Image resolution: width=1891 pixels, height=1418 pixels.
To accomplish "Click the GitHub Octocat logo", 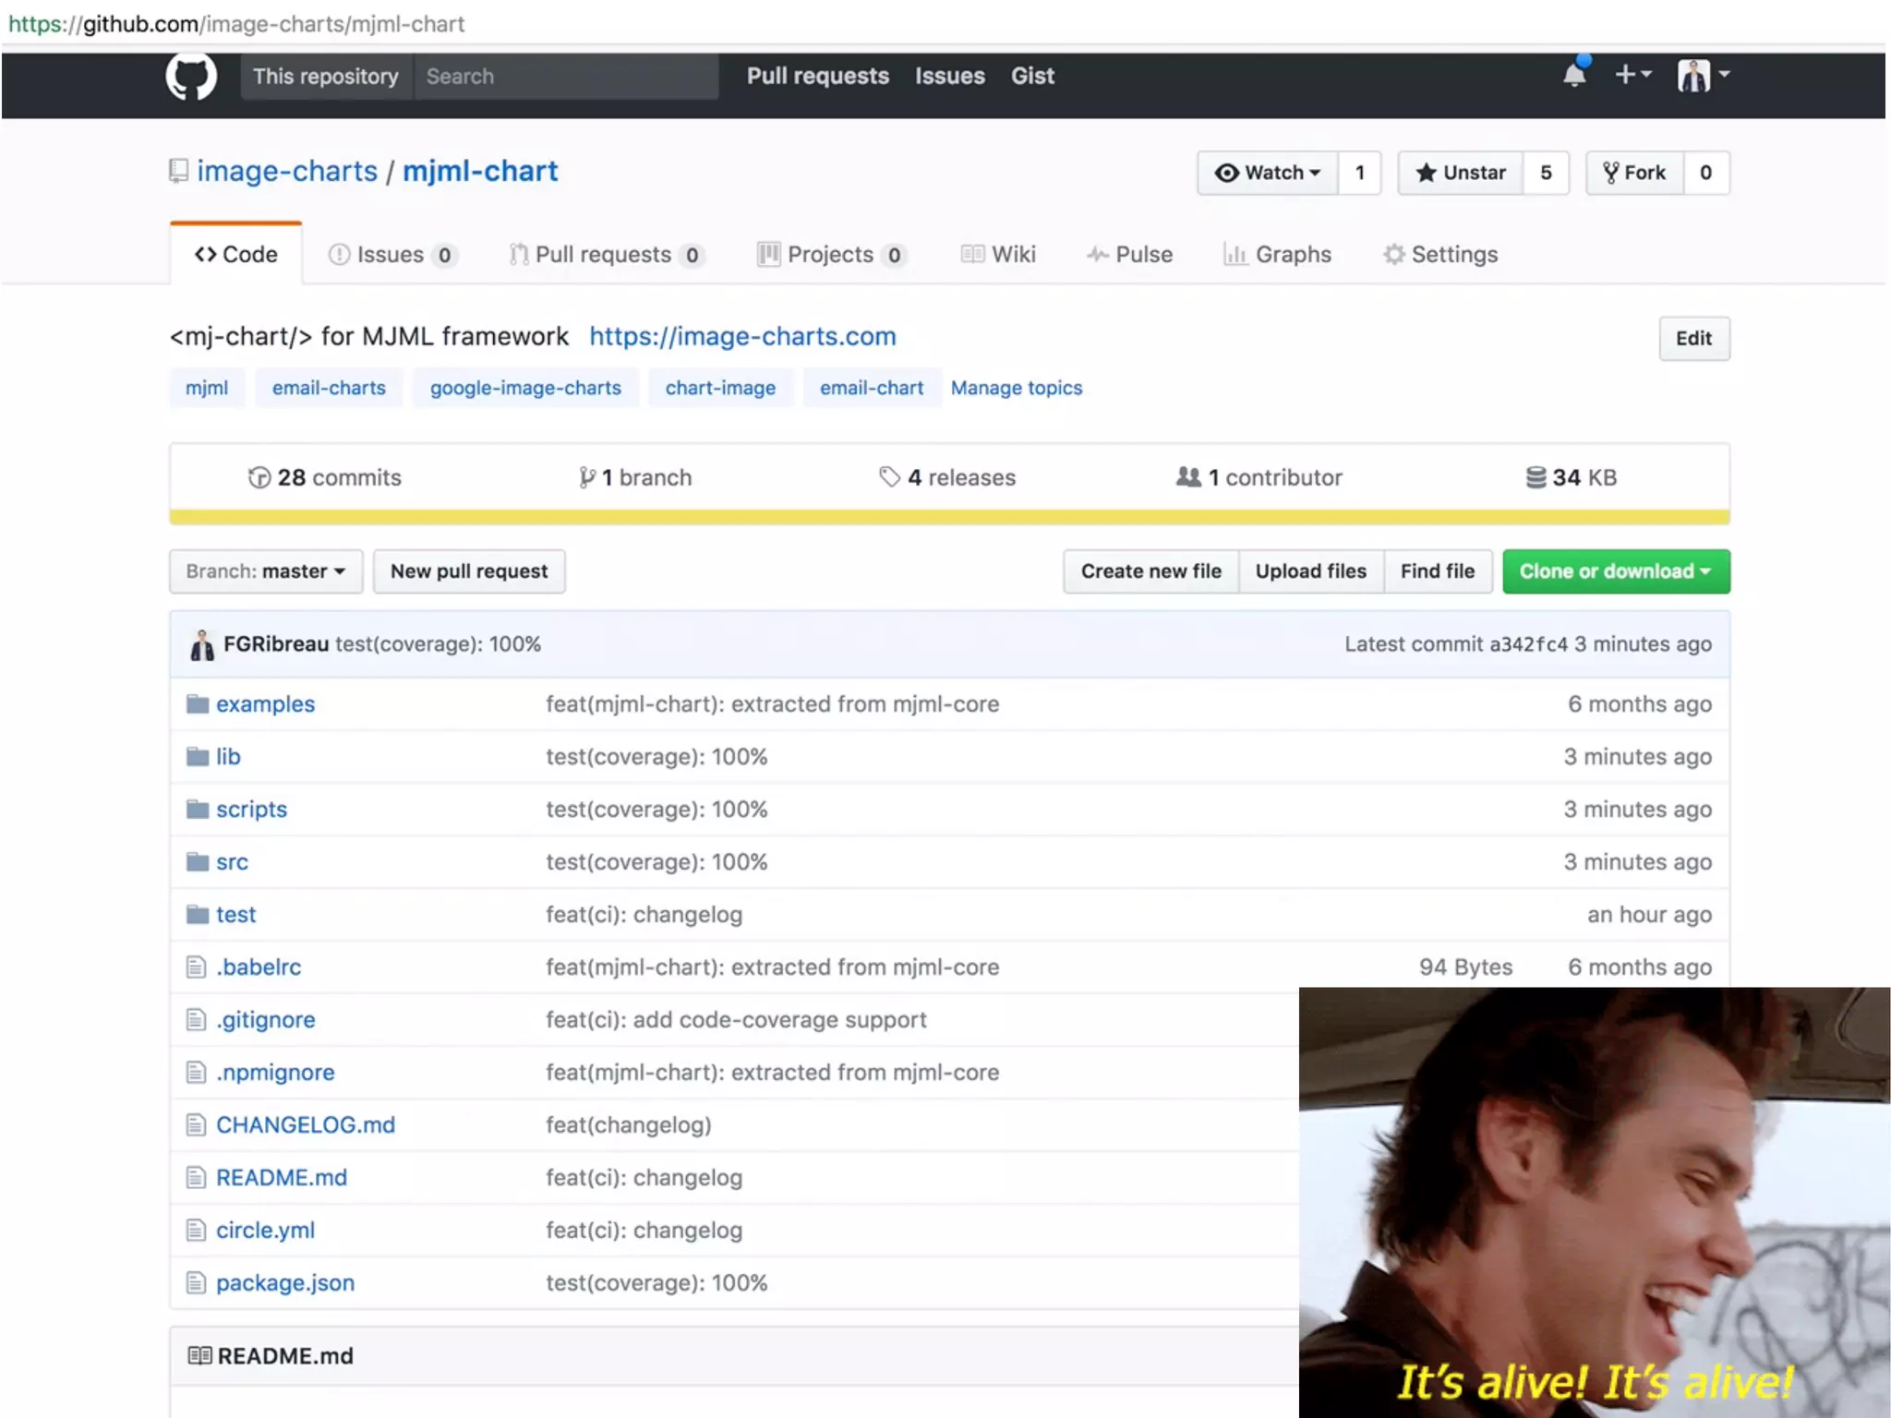I will [191, 76].
